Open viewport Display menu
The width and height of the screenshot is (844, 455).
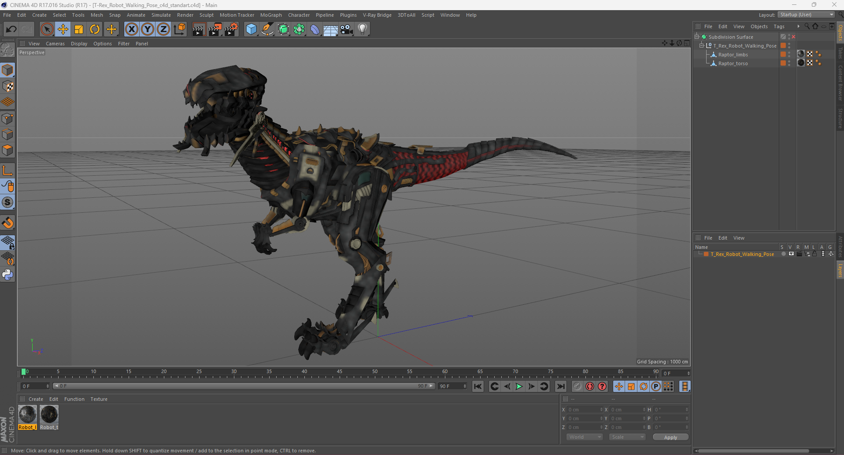(x=79, y=44)
